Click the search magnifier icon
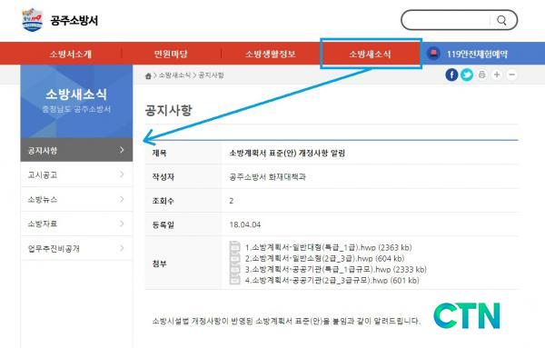This screenshot has height=348, width=545. pyautogui.click(x=501, y=20)
